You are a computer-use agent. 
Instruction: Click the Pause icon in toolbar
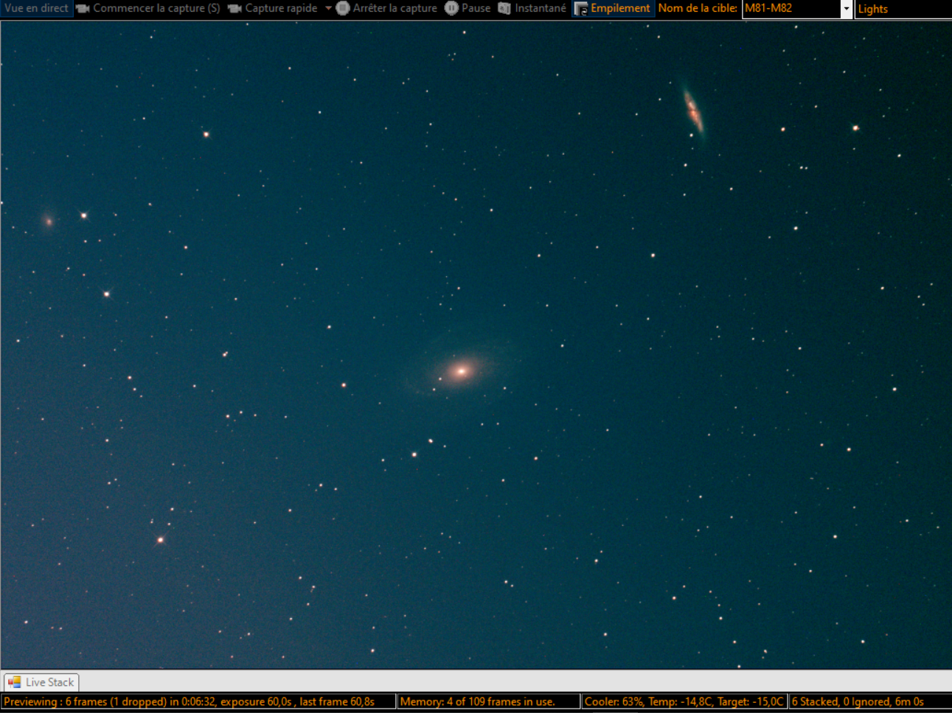[x=451, y=8]
